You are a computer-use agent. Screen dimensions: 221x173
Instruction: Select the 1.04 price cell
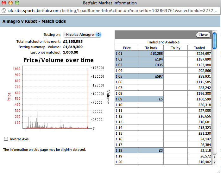pyautogui.click(x=127, y=71)
